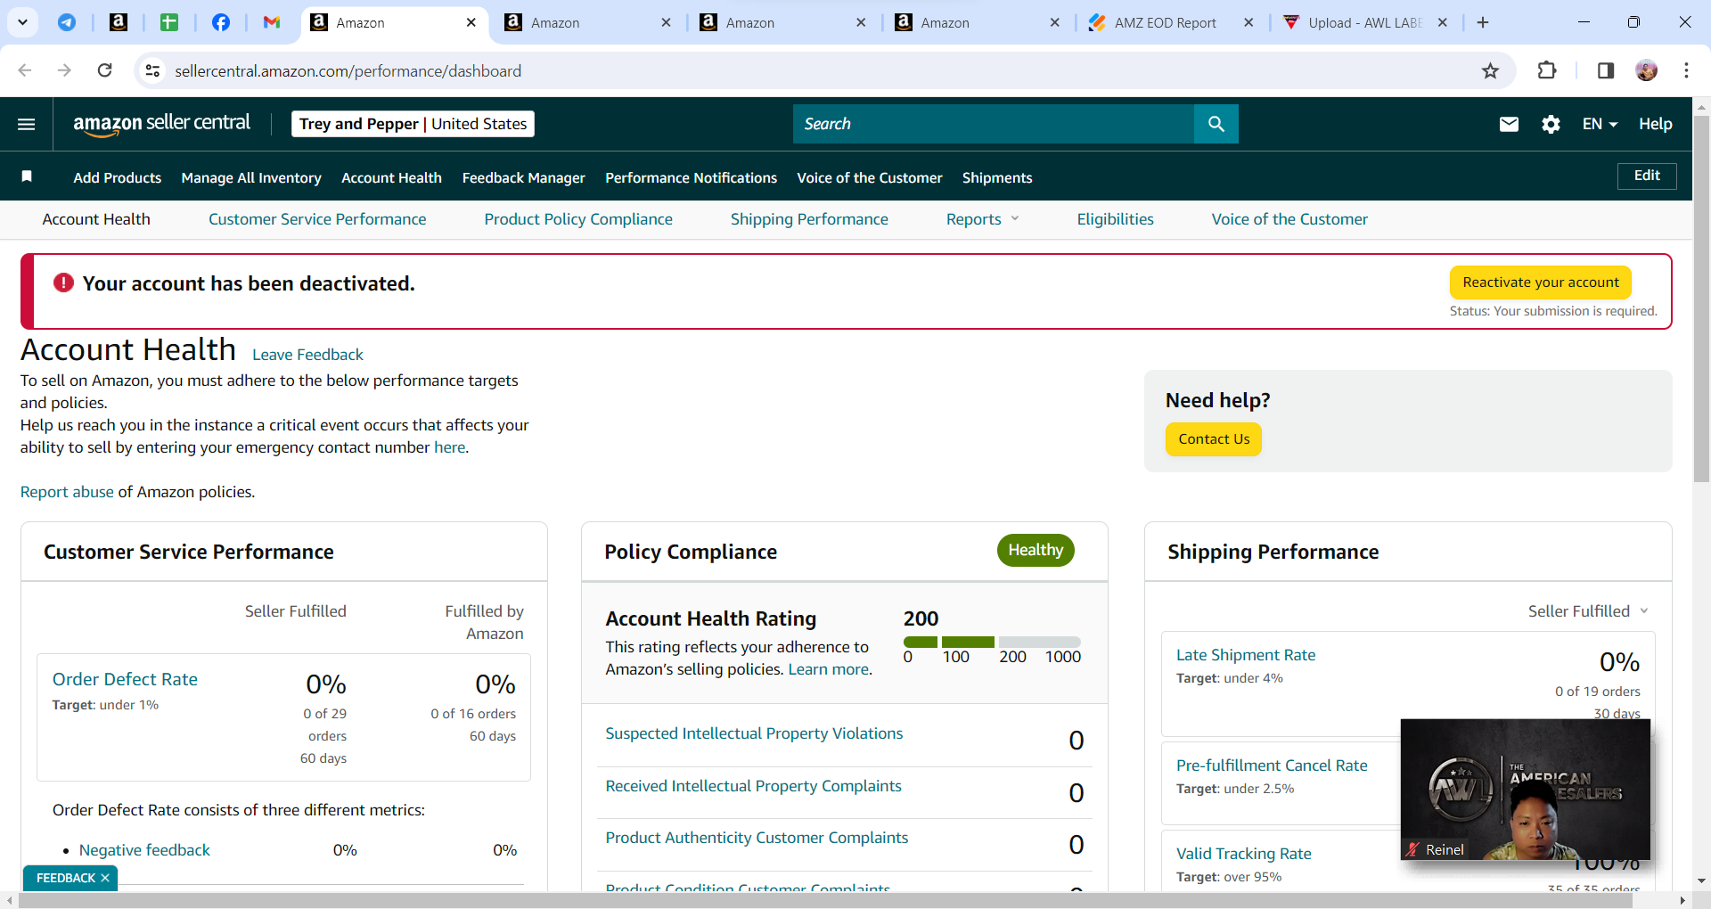The width and height of the screenshot is (1711, 909).
Task: Toggle Chrome side panel icon
Action: (1606, 70)
